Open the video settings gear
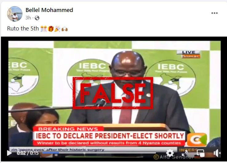Screen dimensions: 227x163 [170, 153]
